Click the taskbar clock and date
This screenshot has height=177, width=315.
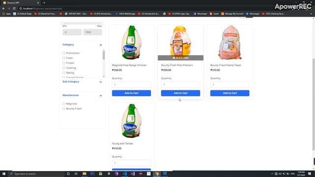[301, 174]
